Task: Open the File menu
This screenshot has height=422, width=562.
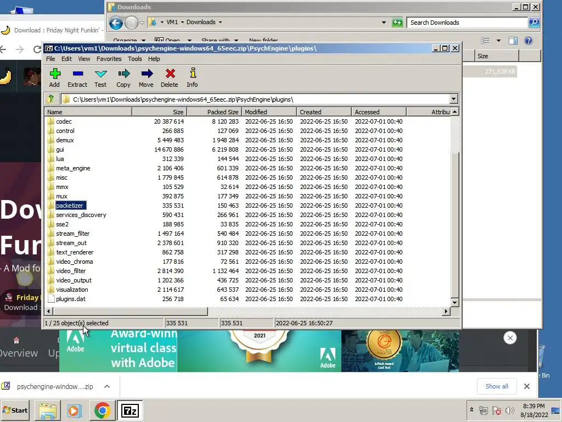Action: point(50,59)
